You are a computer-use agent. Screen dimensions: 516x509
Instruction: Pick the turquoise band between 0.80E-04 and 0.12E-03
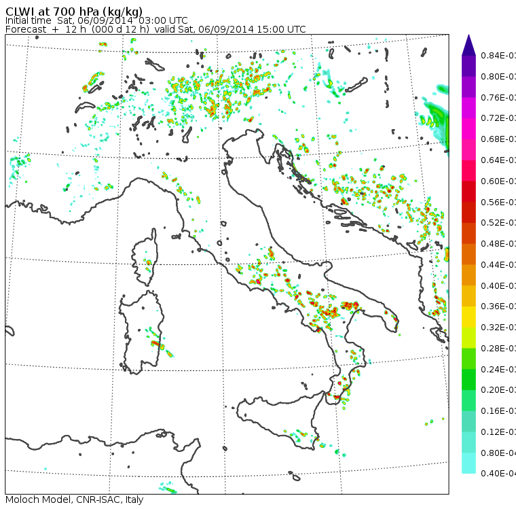click(x=468, y=442)
